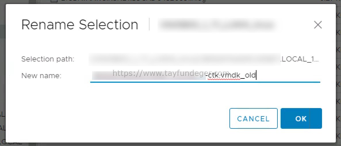This screenshot has width=341, height=146.
Task: Confirm the rename with the OK button
Action: coord(301,118)
